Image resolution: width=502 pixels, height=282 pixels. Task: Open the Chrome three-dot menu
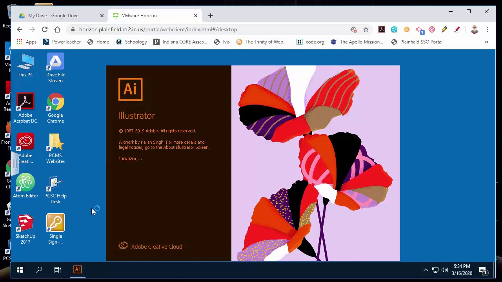point(487,29)
